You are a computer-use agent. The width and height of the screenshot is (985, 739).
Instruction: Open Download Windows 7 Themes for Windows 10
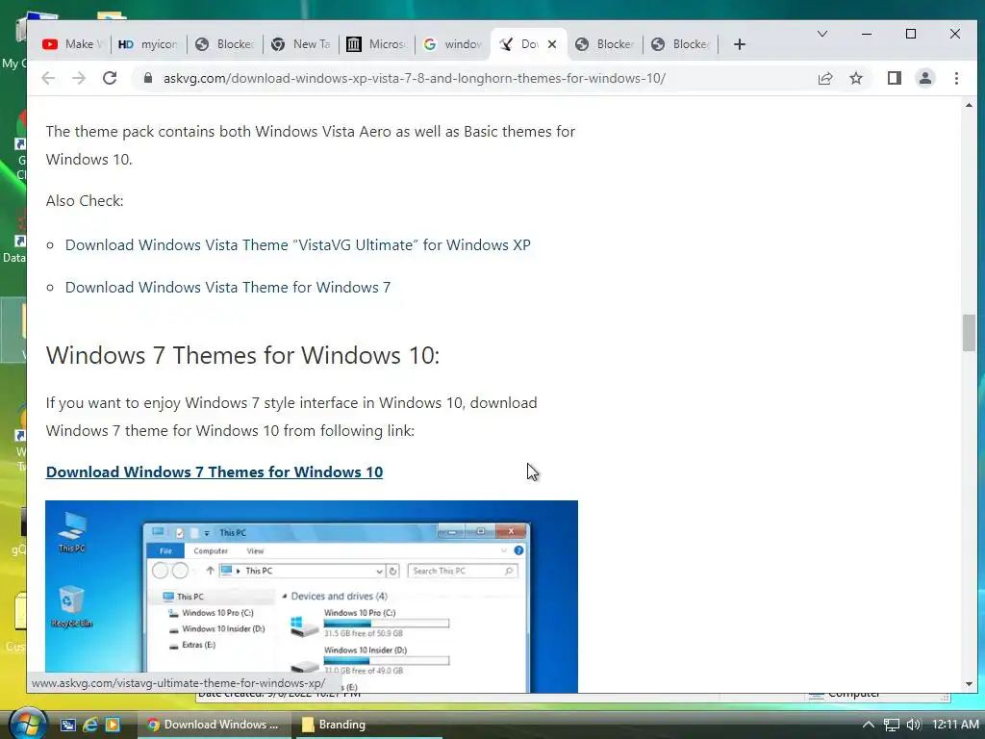215,471
